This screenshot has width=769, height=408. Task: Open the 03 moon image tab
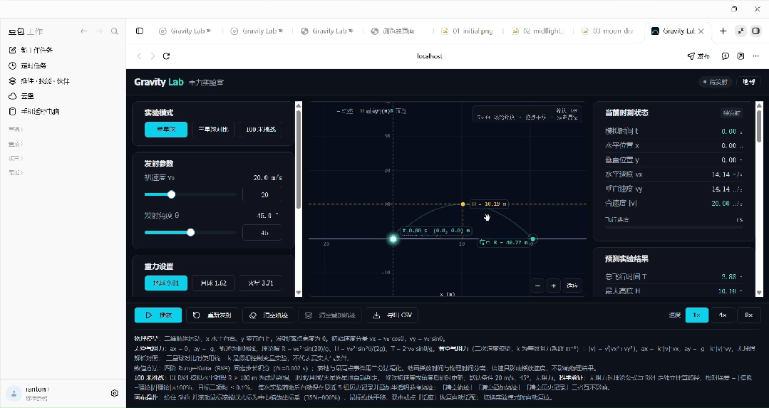(x=607, y=31)
